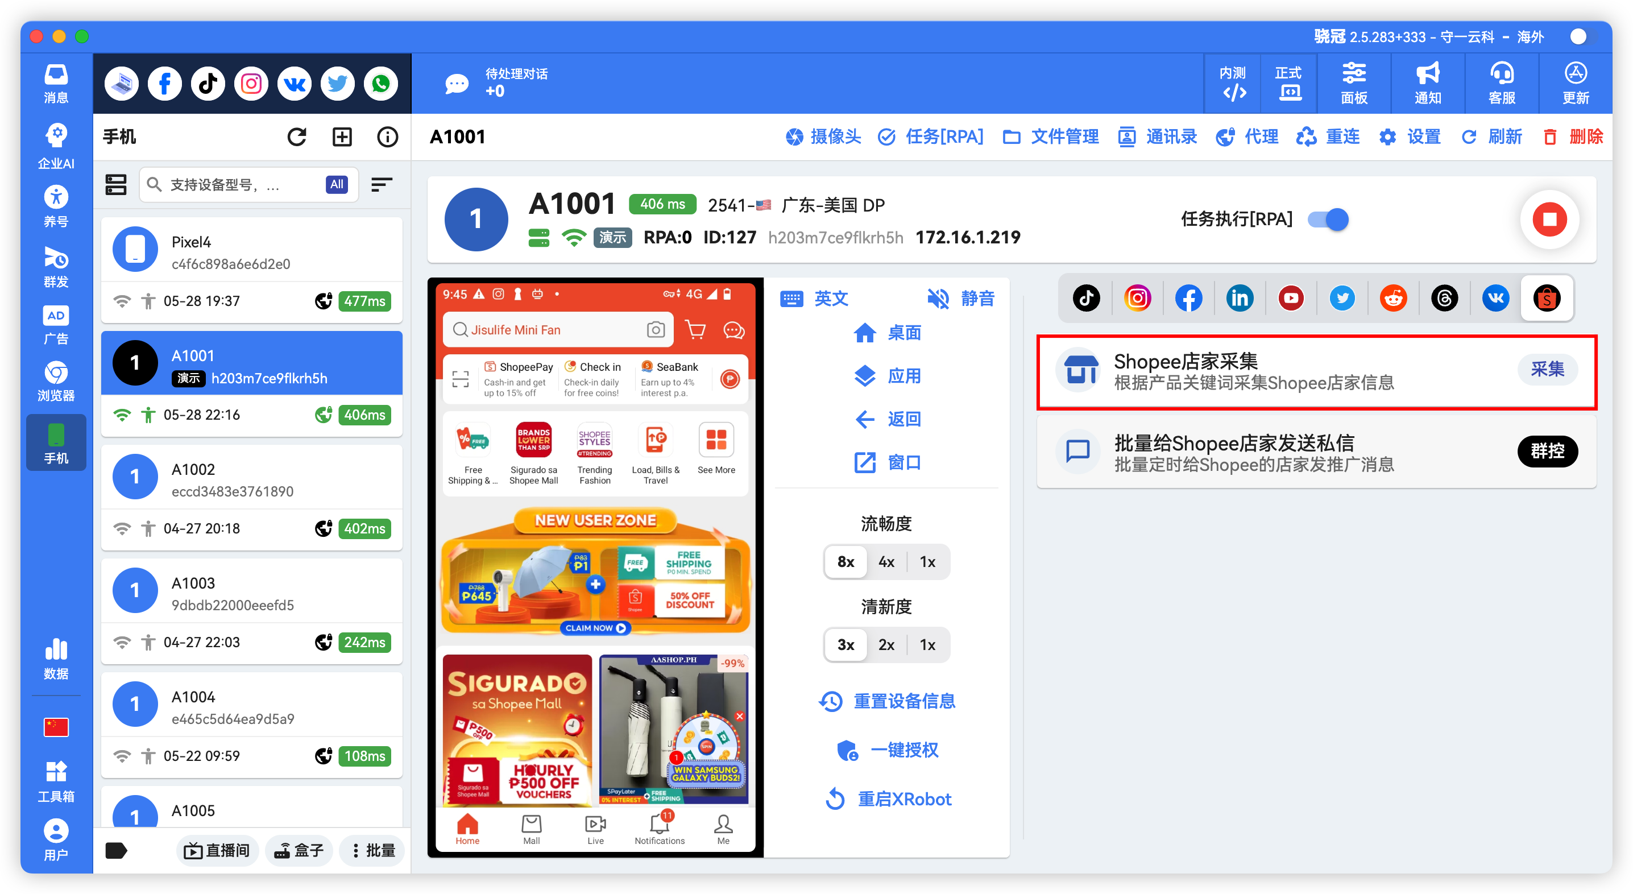Click 重连 to reconnect device
The width and height of the screenshot is (1633, 894).
(1328, 136)
